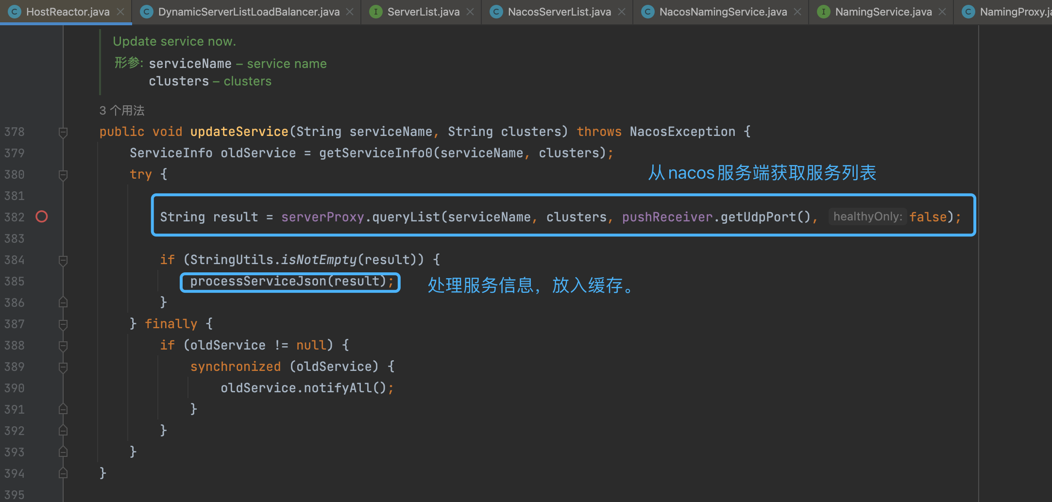Click processServiceJson call on line 385
1052x502 pixels.
258,281
